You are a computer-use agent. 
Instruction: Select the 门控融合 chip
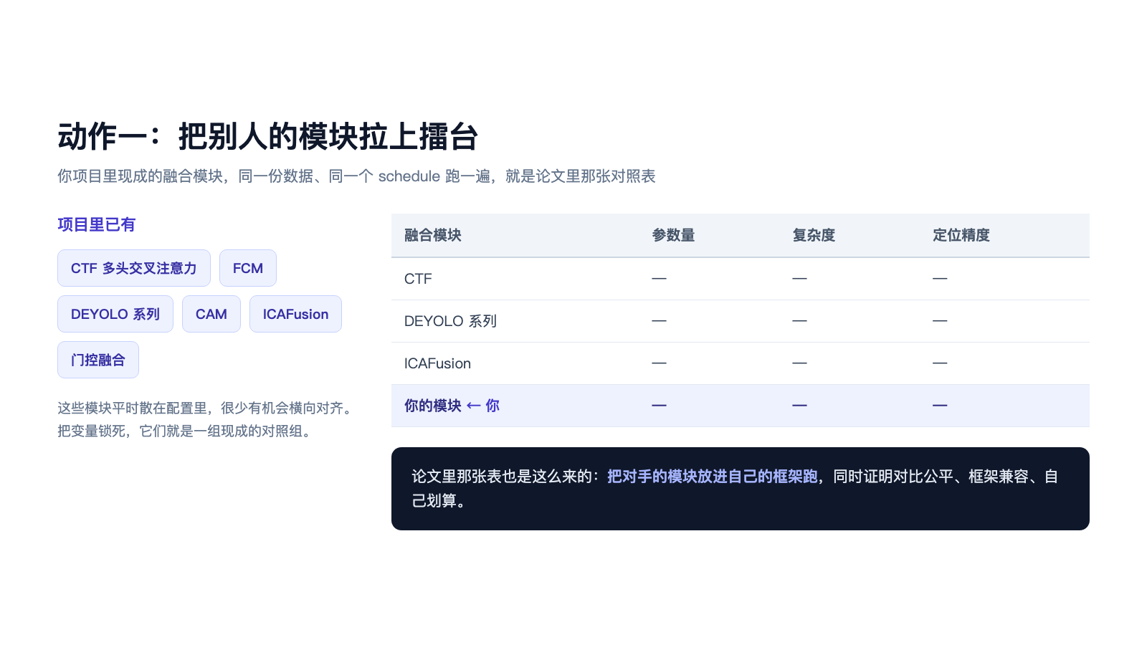(98, 360)
